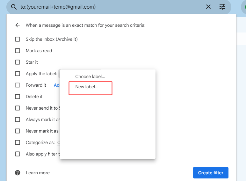246x181 pixels.
Task: Select Choose label... menu entry
Action: pyautogui.click(x=90, y=76)
